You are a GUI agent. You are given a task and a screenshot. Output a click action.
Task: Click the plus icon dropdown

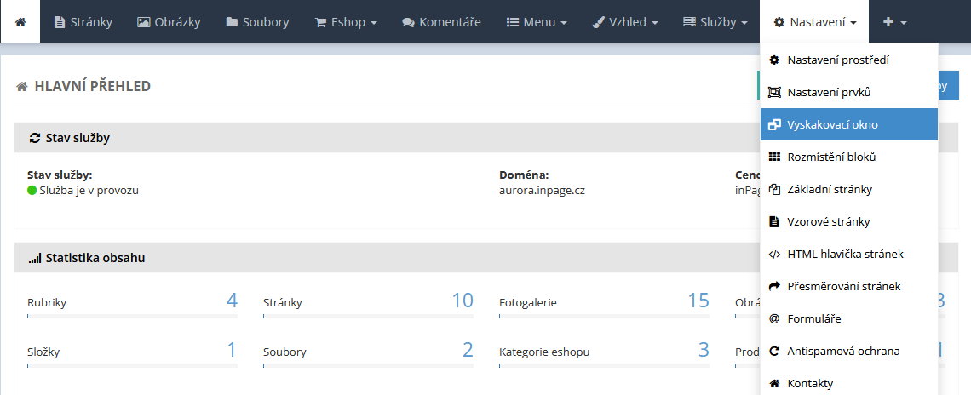coord(894,21)
